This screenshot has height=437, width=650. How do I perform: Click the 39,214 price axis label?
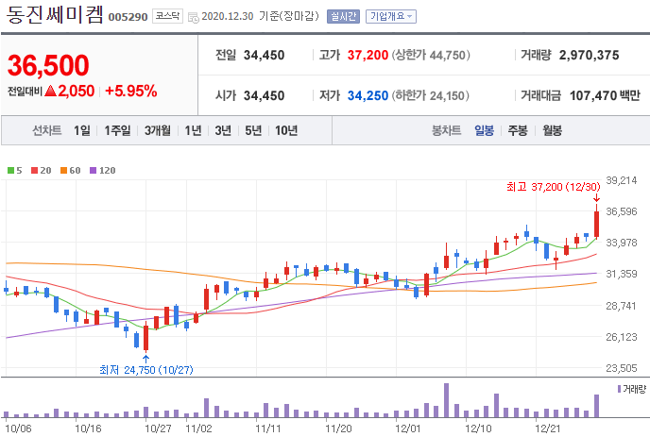pyautogui.click(x=622, y=180)
